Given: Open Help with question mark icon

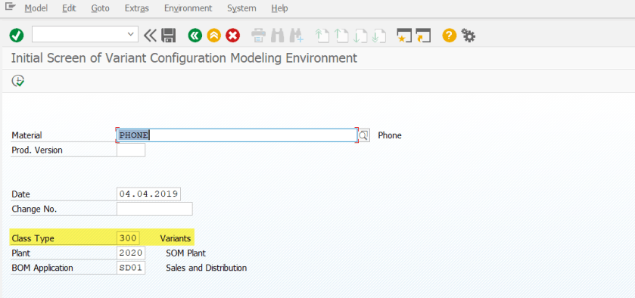Looking at the screenshot, I should [x=449, y=36].
